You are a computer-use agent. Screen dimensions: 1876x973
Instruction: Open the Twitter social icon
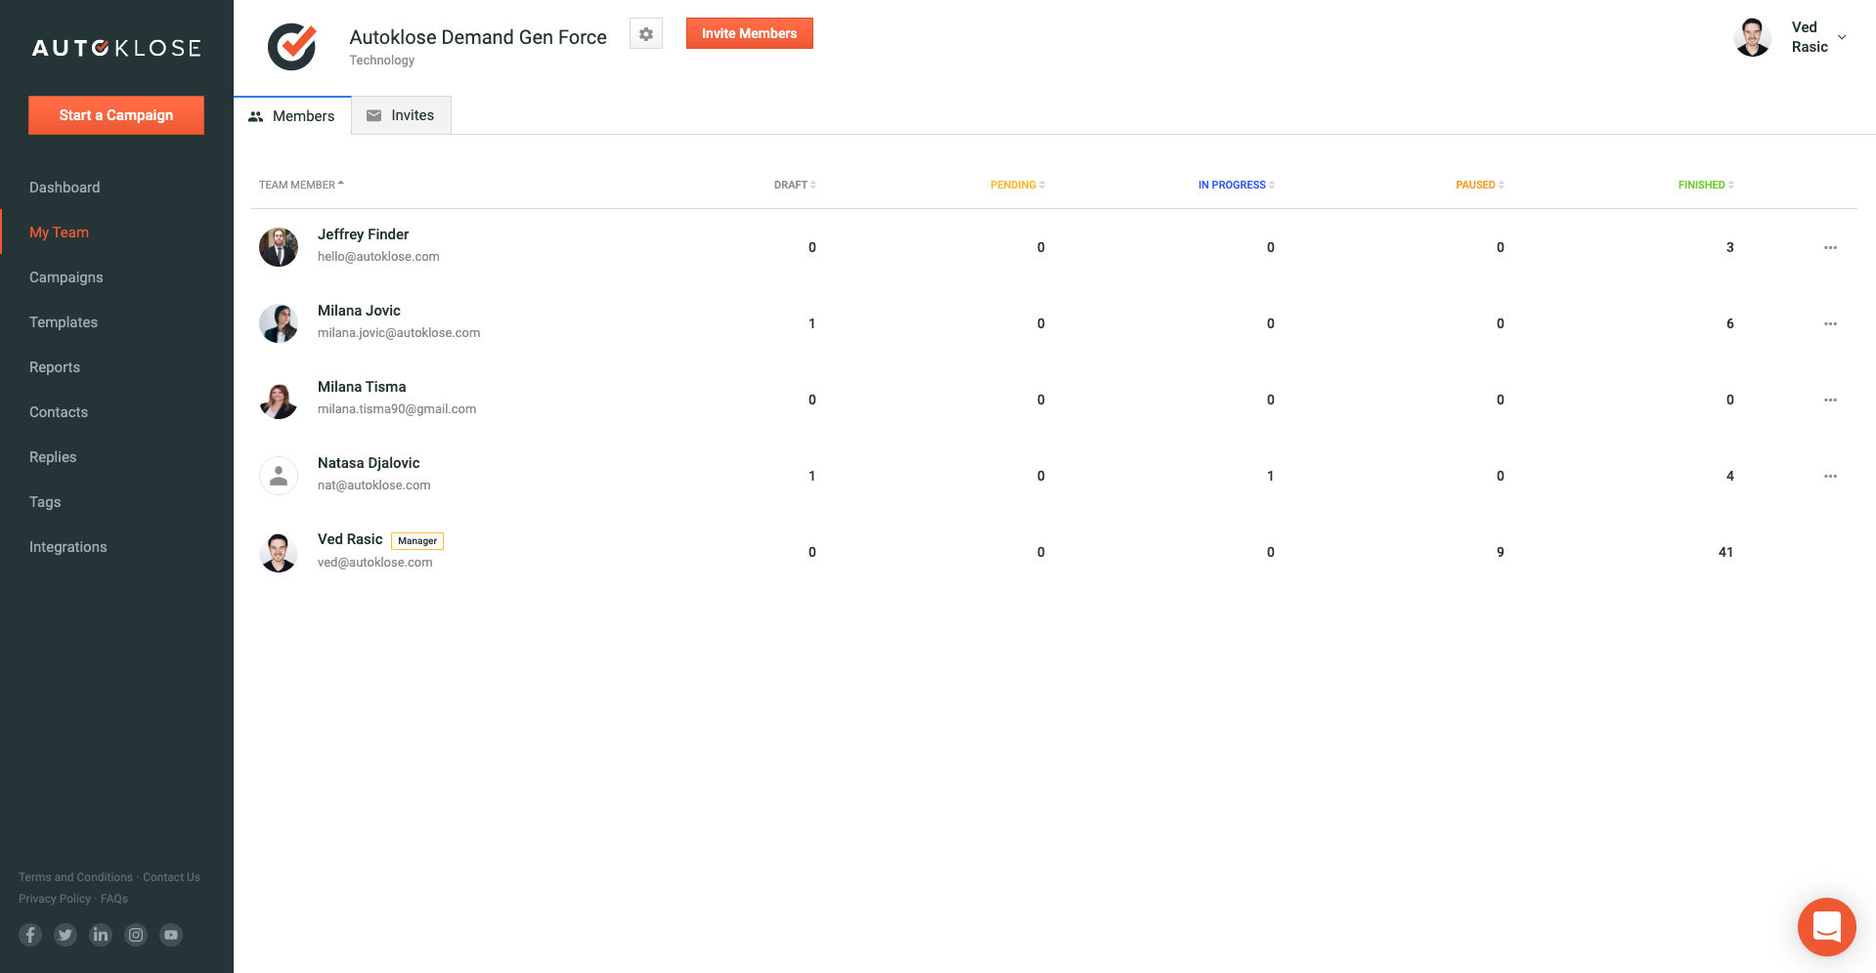(65, 935)
